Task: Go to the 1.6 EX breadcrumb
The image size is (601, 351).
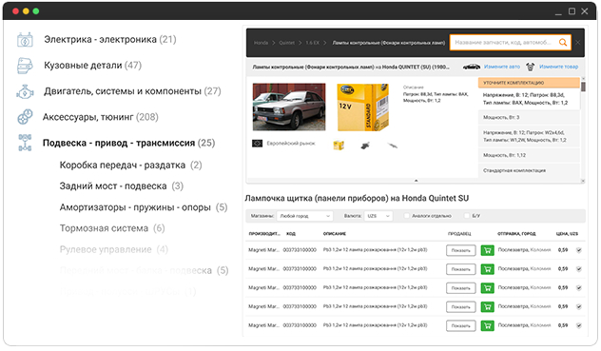Action: click(312, 43)
